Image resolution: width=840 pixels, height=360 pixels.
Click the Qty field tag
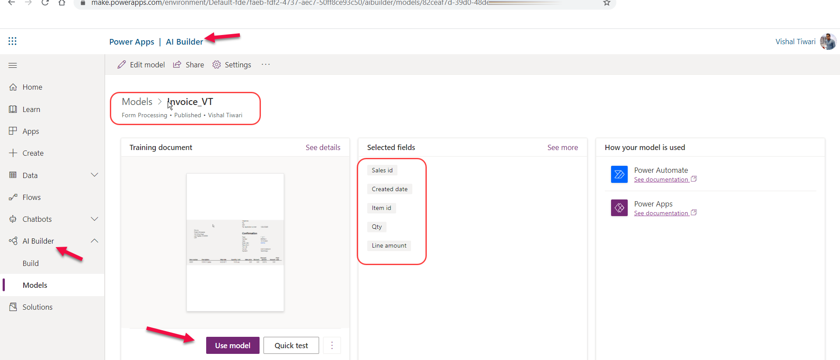click(x=377, y=227)
